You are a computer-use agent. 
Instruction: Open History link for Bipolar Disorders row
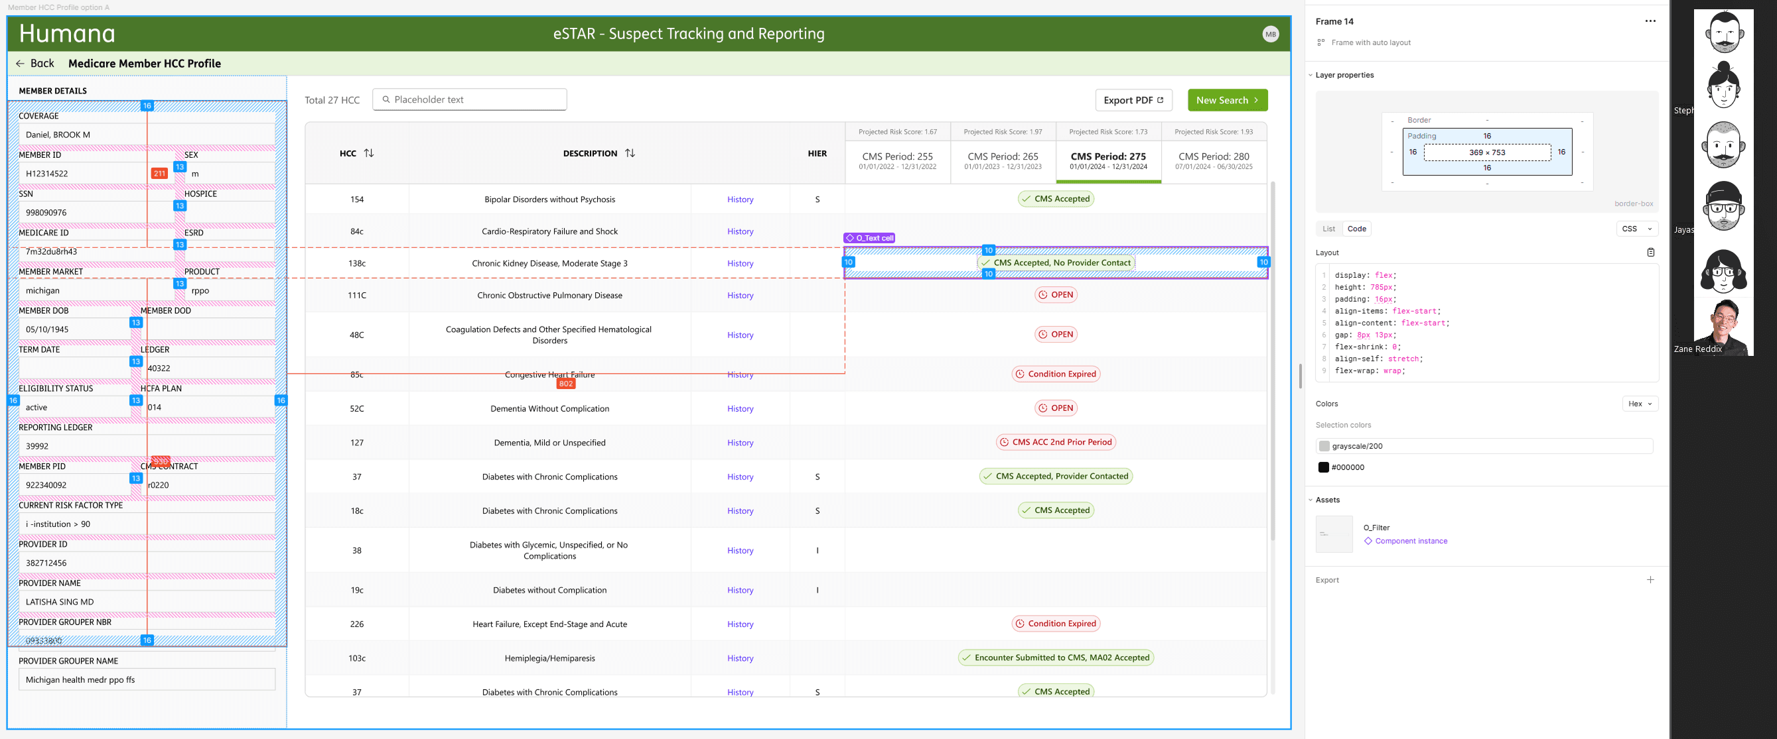pos(739,199)
